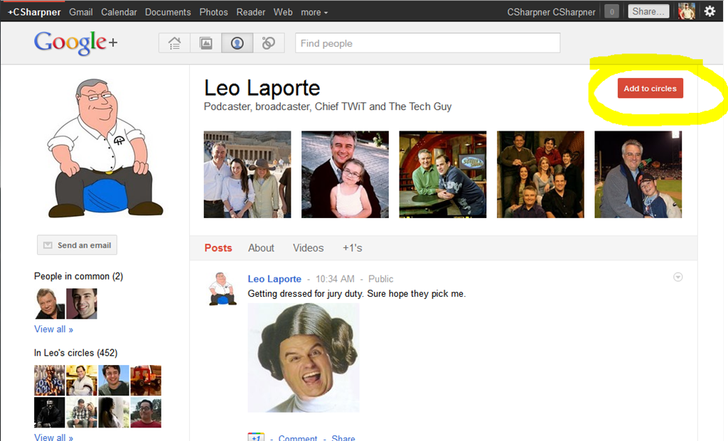The height and width of the screenshot is (441, 728).
Task: Click the Leo Laporte profile name heading
Action: click(x=262, y=88)
